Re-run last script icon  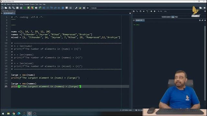coord(40,8)
